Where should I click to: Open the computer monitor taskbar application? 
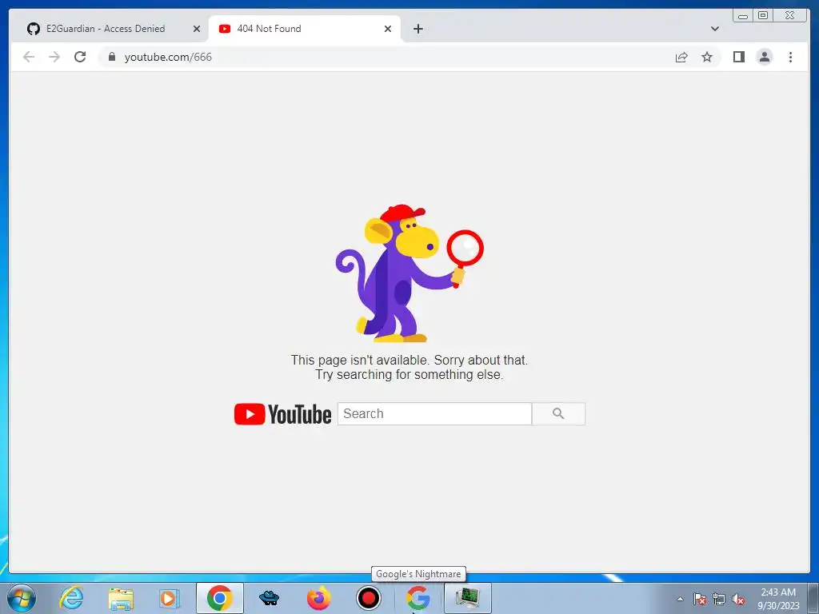point(467,598)
